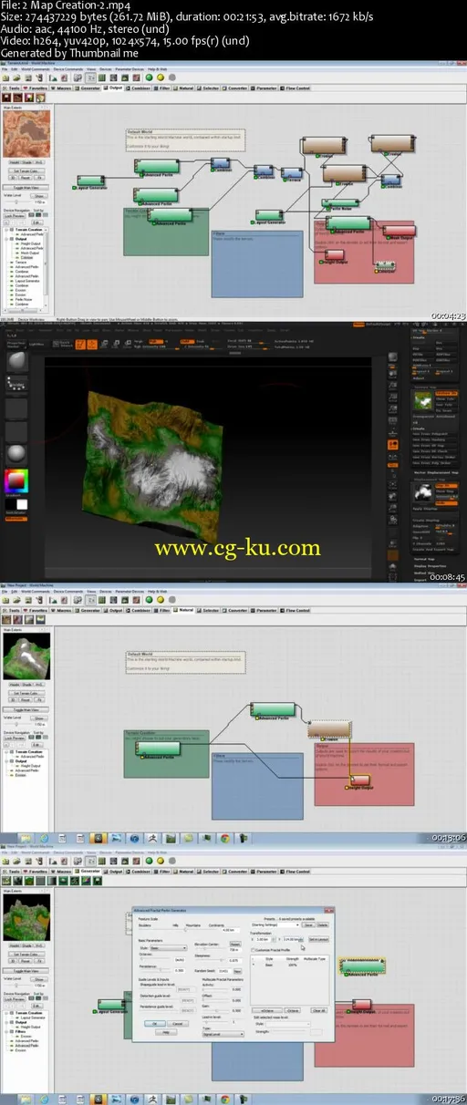467x1105 pixels.
Task: Click the Elevation Center value field
Action: pyautogui.click(x=233, y=949)
